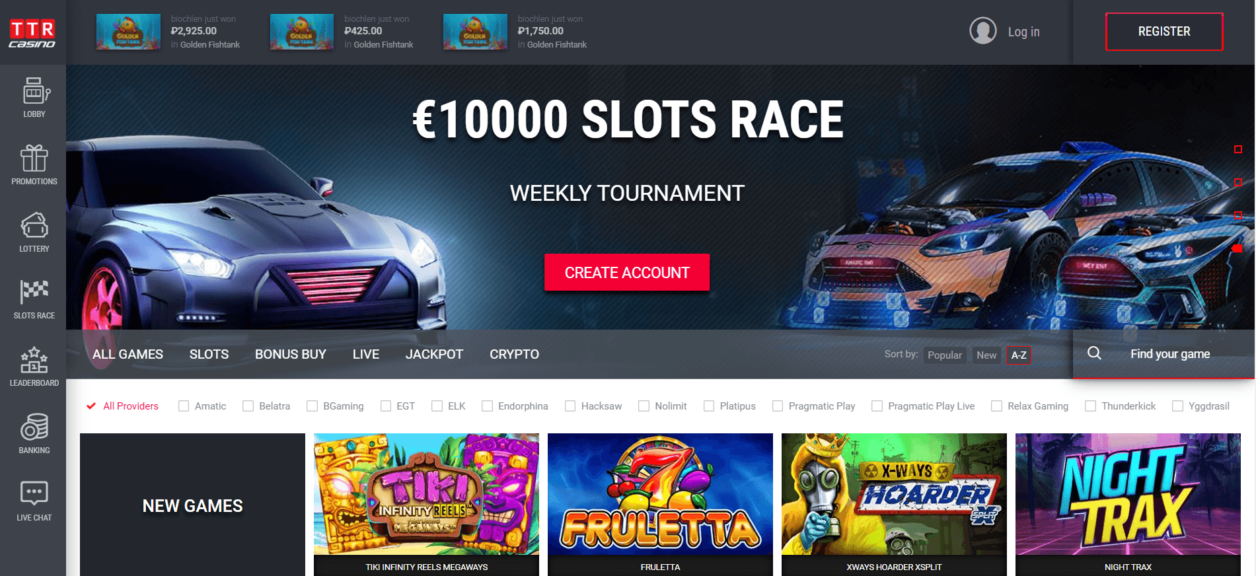Viewport: 1256px width, 576px height.
Task: Select the All Providers option
Action: click(122, 406)
